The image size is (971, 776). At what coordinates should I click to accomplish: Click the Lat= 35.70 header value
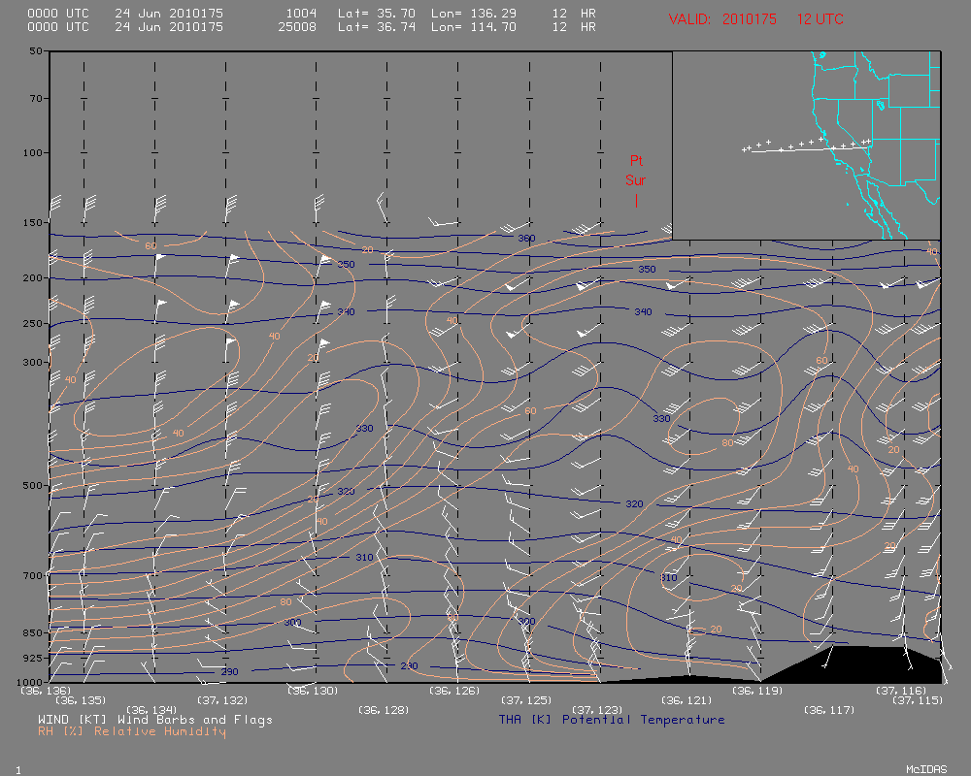[377, 13]
